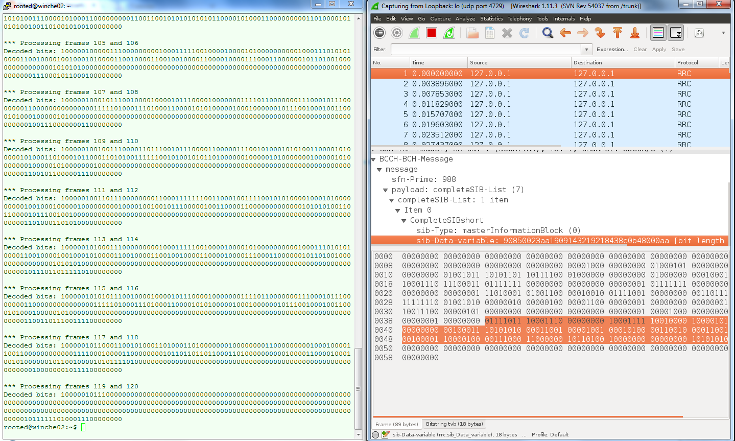This screenshot has height=441, width=735.
Task: Jump to the first packet
Action: pos(618,33)
